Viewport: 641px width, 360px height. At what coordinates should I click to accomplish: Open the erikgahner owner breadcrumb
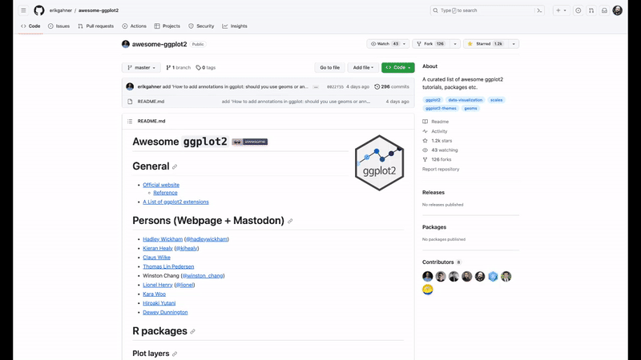61,10
